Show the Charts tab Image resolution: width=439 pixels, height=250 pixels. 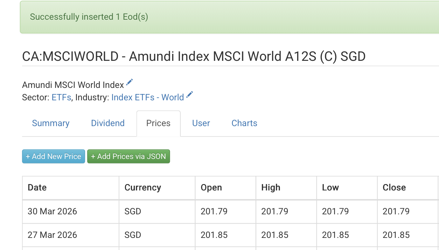point(244,123)
